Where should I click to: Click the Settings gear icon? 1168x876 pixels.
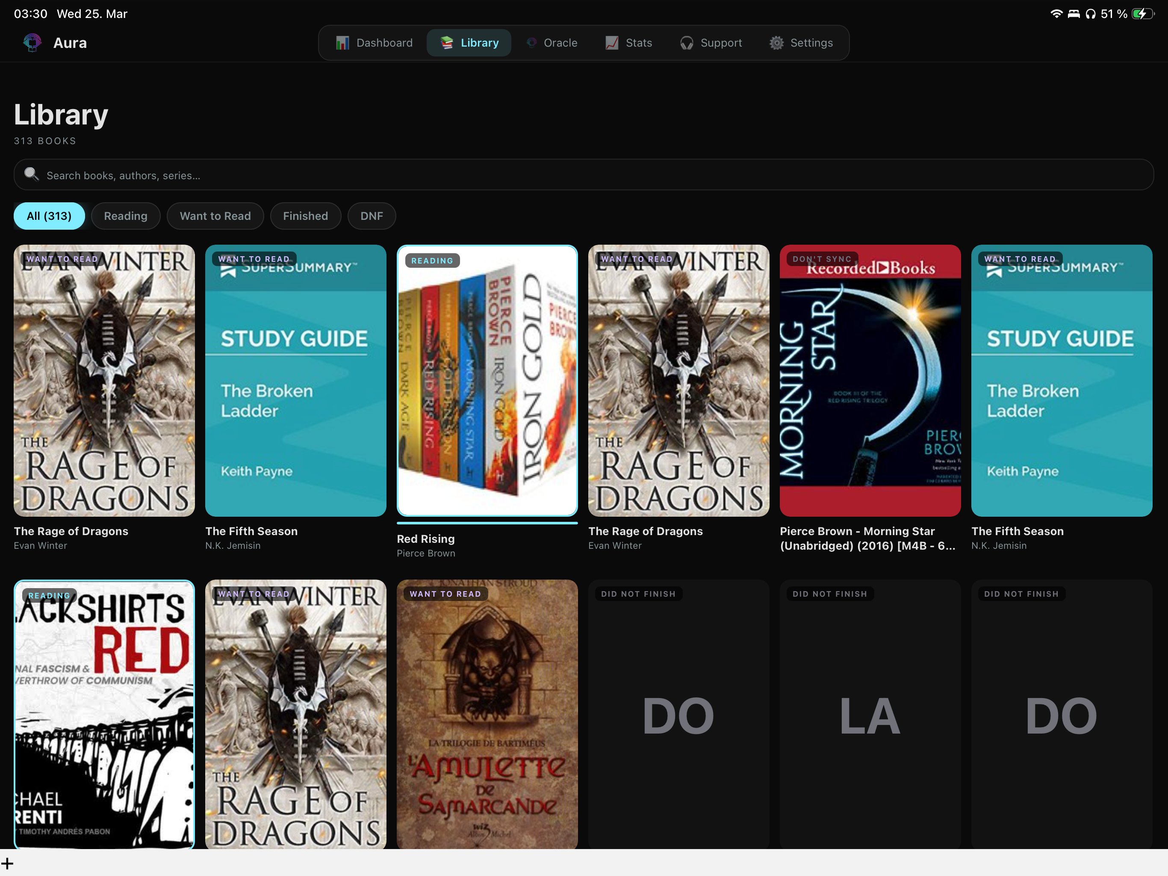[776, 43]
